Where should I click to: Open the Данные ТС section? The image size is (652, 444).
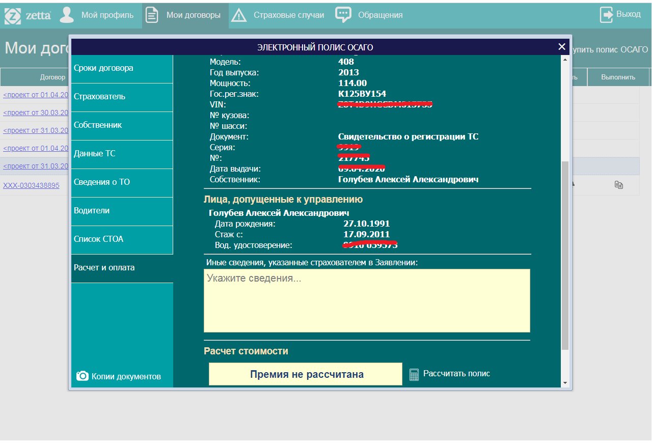(122, 154)
